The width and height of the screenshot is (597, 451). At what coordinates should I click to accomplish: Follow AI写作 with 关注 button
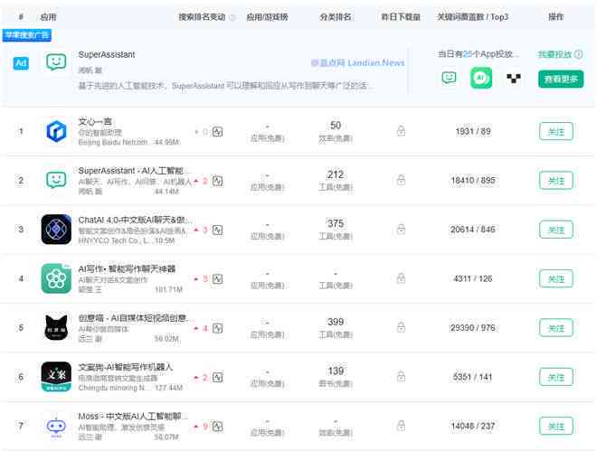[x=556, y=278]
